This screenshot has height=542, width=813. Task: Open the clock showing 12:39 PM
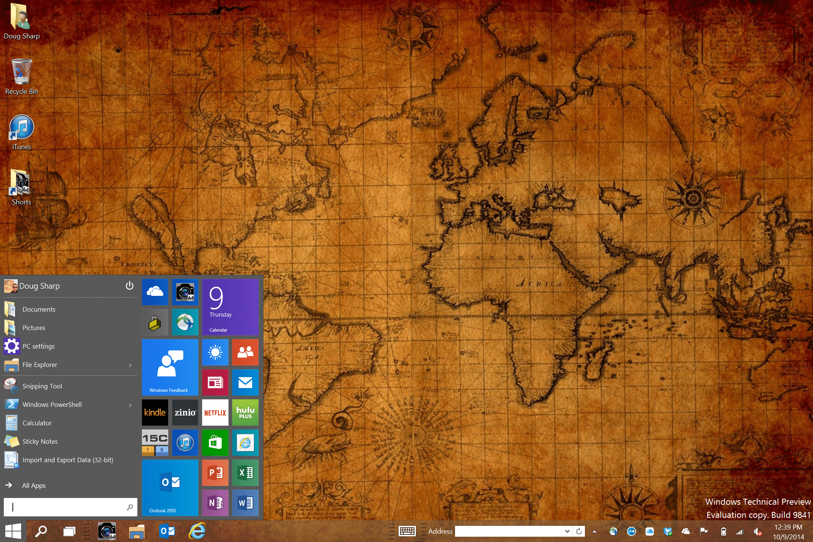(x=788, y=532)
